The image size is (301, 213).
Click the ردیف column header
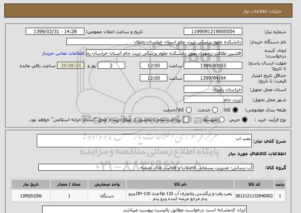point(280,184)
